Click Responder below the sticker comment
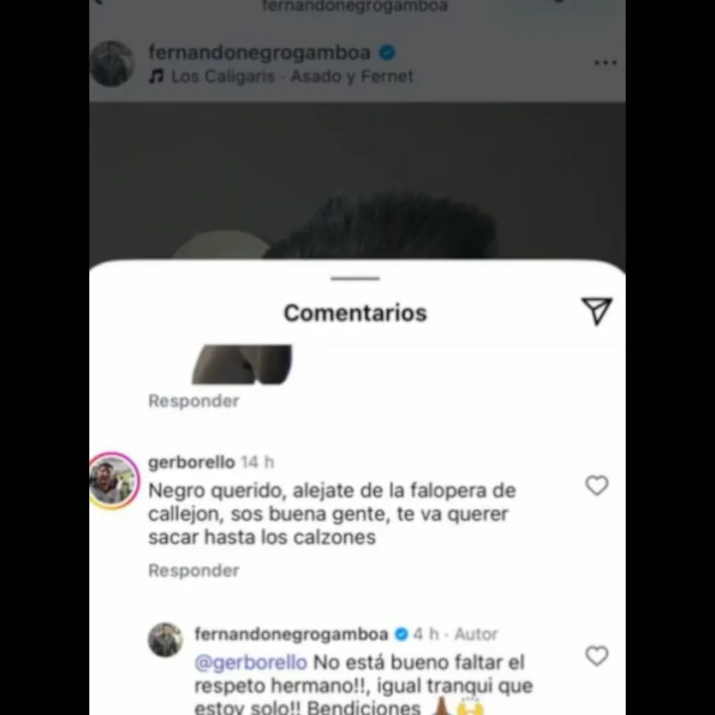Screen dimensions: 715x715 [x=194, y=401]
